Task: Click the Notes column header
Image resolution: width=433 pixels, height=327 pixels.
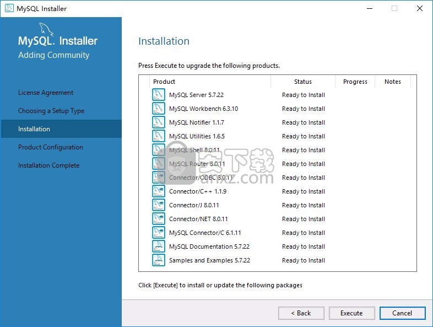Action: click(393, 82)
